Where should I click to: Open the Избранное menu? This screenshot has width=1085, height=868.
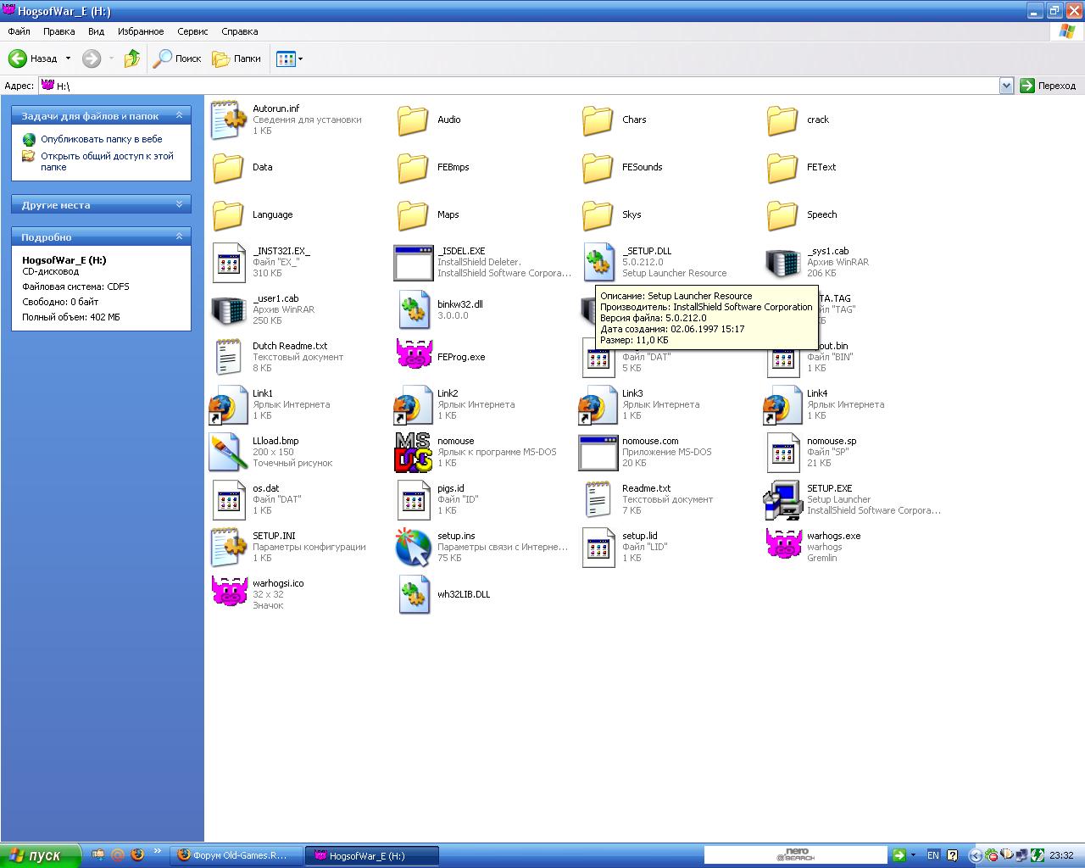click(x=141, y=31)
